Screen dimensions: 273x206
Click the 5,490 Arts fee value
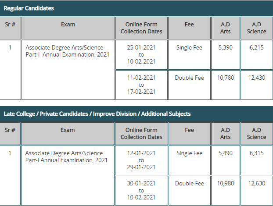point(226,153)
